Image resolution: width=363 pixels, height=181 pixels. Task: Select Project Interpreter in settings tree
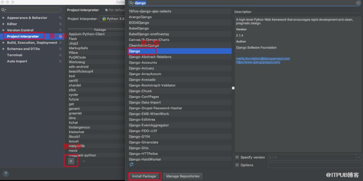(23, 37)
